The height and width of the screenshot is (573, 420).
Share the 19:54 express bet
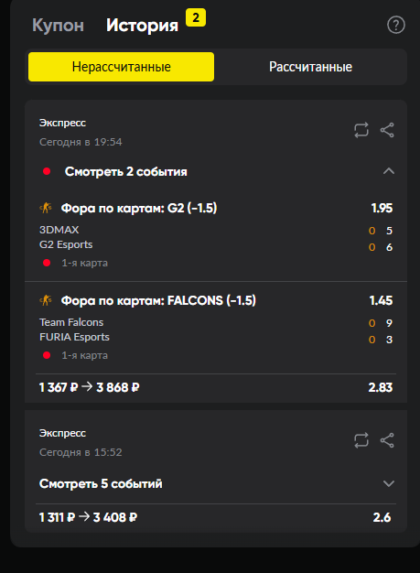point(387,130)
